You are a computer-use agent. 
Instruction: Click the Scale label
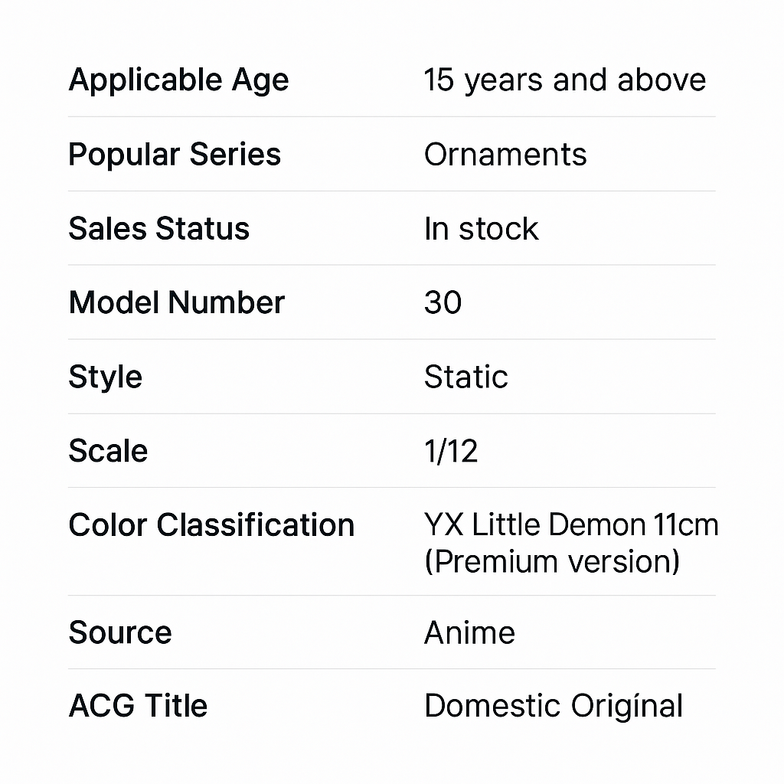pos(108,451)
